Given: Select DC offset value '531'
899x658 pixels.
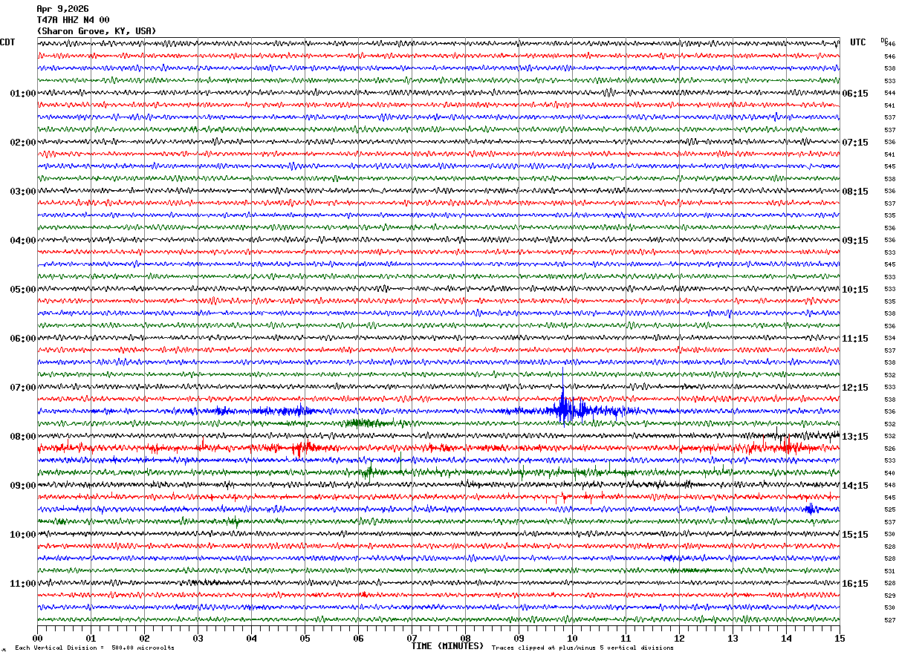Looking at the screenshot, I should tap(889, 571).
